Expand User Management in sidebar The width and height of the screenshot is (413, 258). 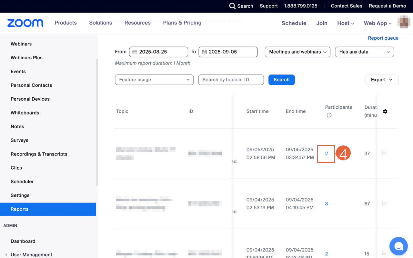pyautogui.click(x=6, y=255)
